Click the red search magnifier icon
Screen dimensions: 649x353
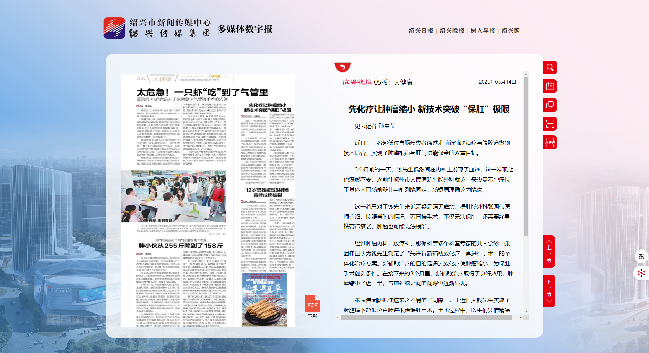[x=550, y=68]
